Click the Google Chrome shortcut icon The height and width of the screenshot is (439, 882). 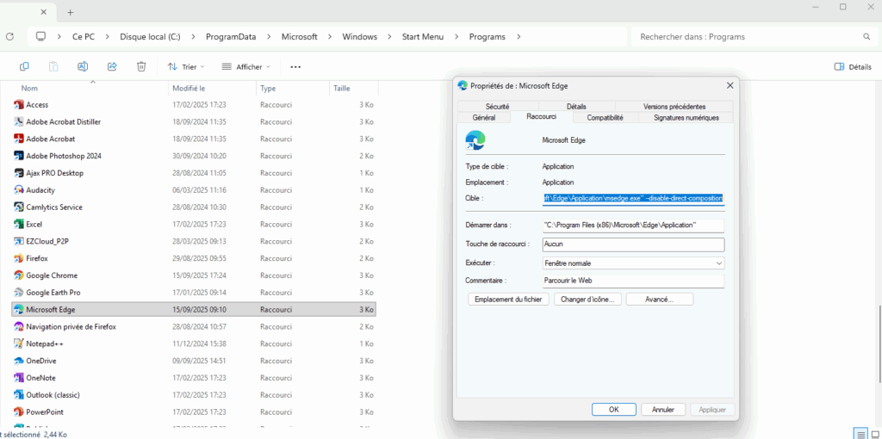[x=19, y=275]
